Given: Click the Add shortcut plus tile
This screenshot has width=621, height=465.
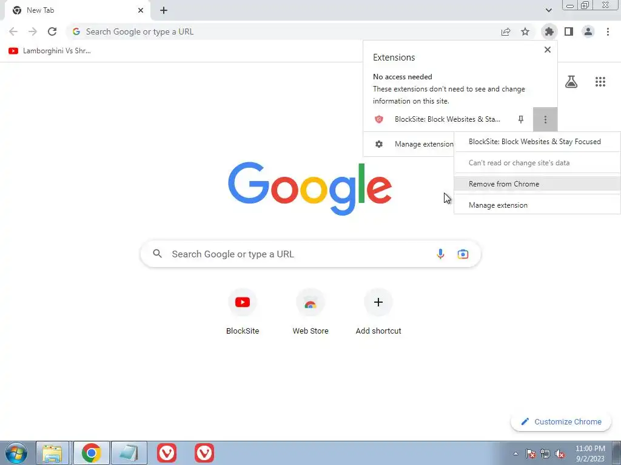Looking at the screenshot, I should 378,312.
